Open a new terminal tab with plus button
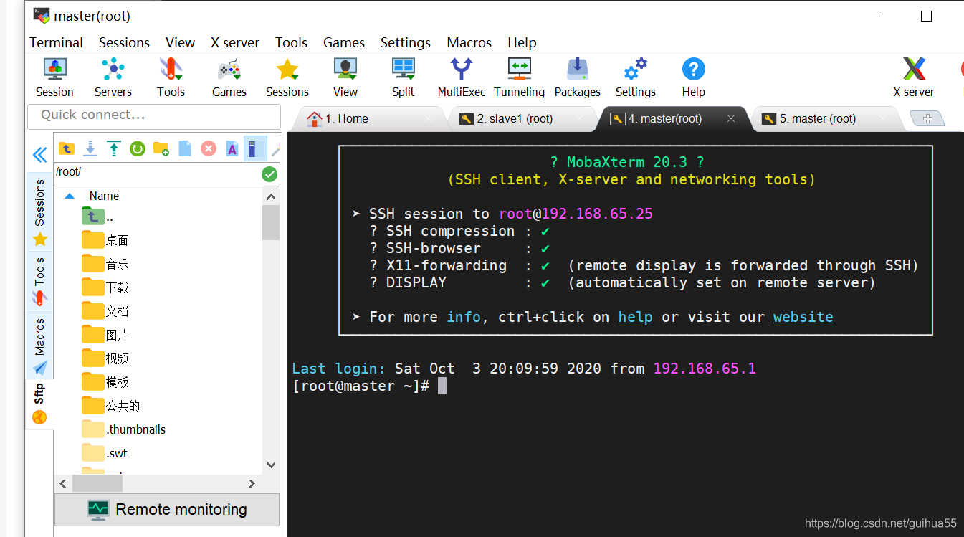The image size is (964, 537). point(928,118)
